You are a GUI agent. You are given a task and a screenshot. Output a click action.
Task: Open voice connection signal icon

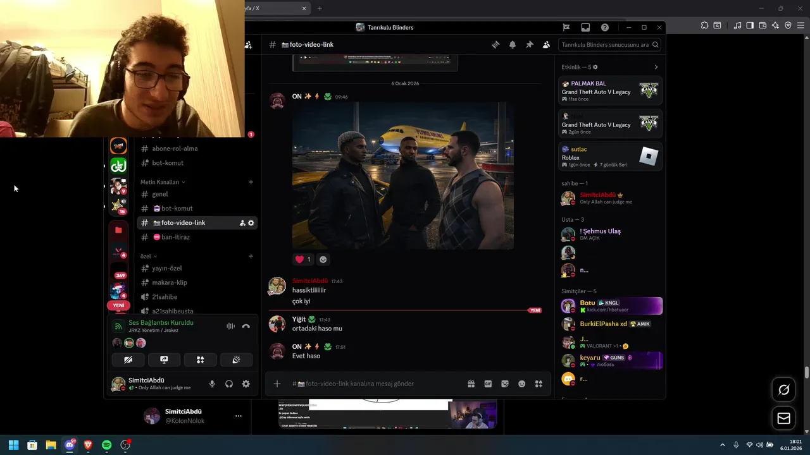tap(118, 326)
